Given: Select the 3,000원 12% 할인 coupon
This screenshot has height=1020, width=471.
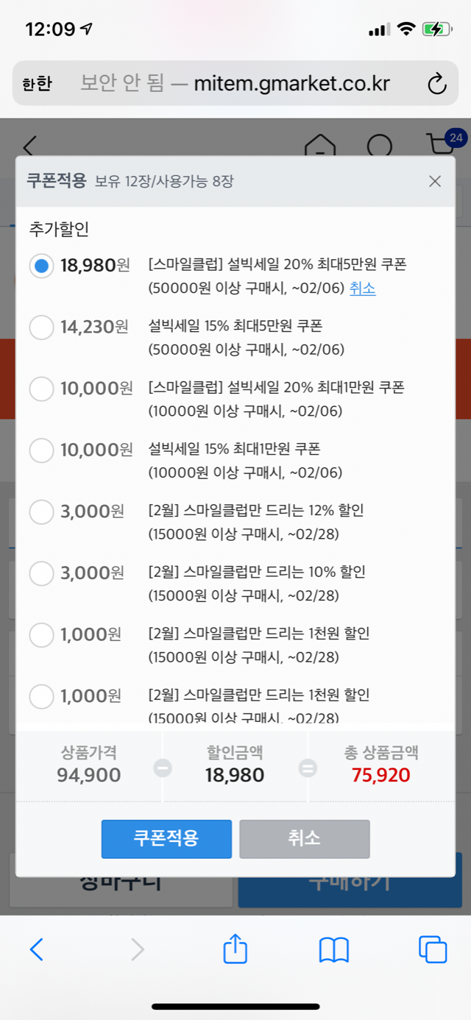Looking at the screenshot, I should pyautogui.click(x=42, y=511).
